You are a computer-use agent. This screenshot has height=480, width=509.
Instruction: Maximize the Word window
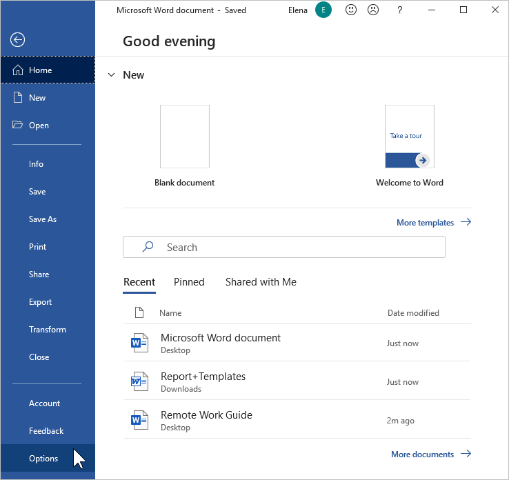[463, 10]
